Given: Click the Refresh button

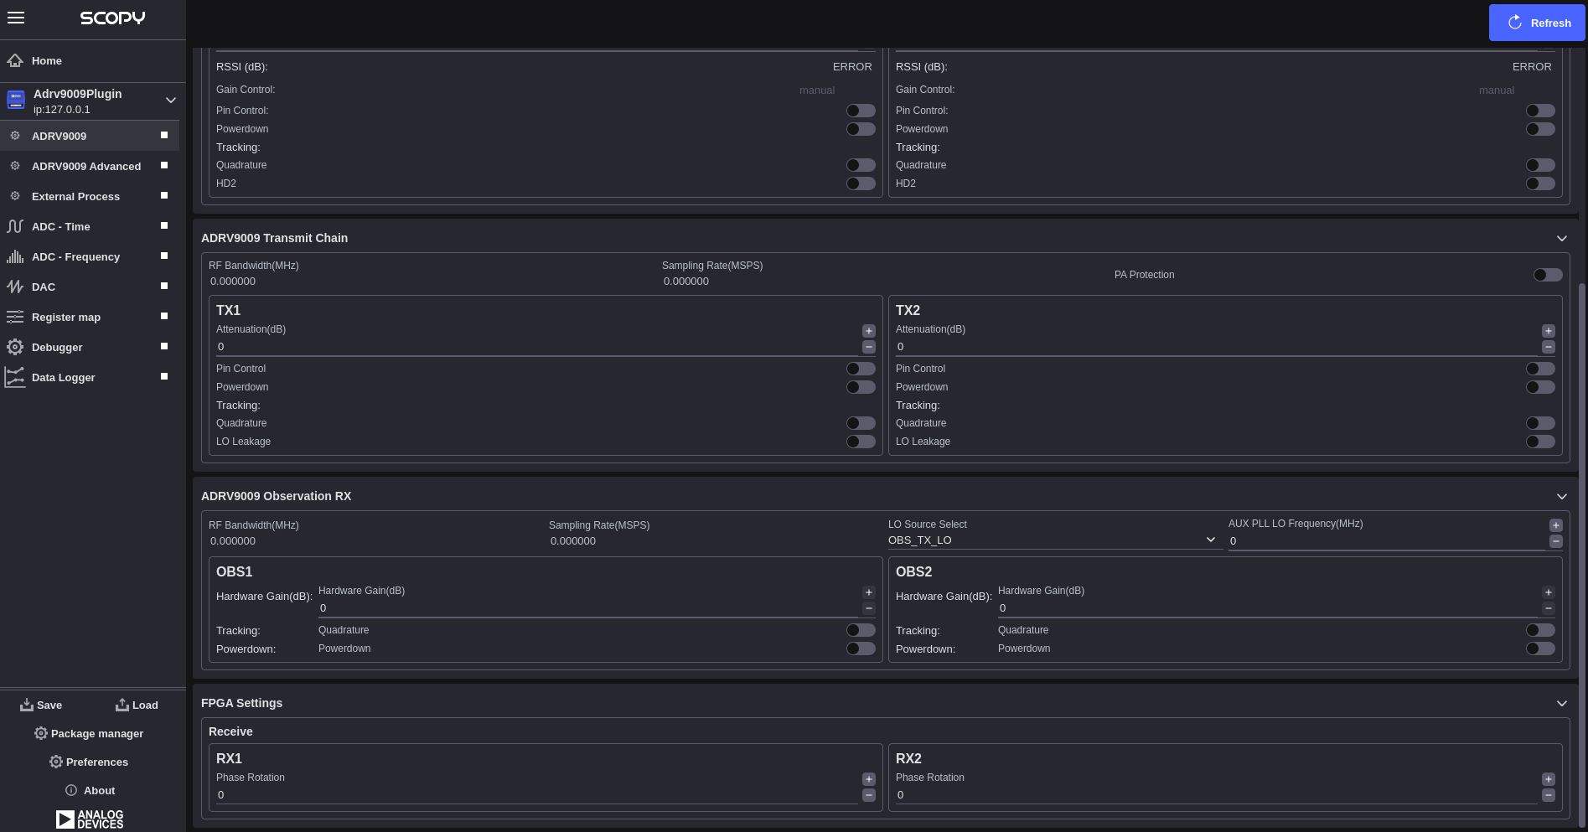Looking at the screenshot, I should (x=1537, y=23).
